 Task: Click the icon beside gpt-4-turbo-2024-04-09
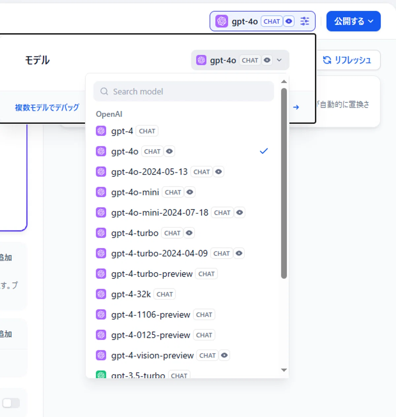point(101,253)
